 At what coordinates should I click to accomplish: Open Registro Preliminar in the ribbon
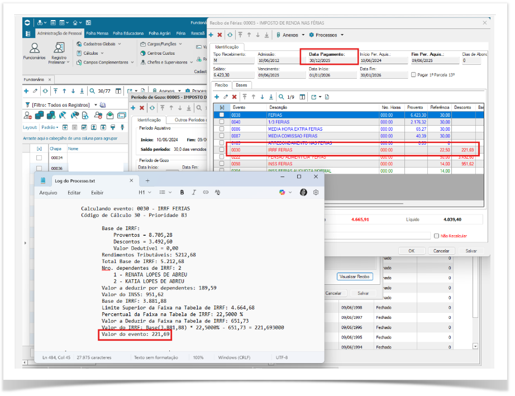(x=59, y=53)
